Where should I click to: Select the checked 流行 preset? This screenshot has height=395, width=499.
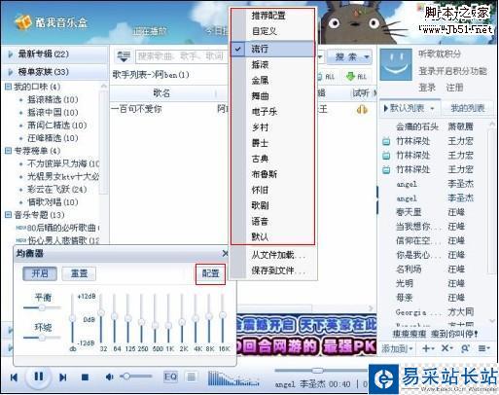pyautogui.click(x=272, y=49)
